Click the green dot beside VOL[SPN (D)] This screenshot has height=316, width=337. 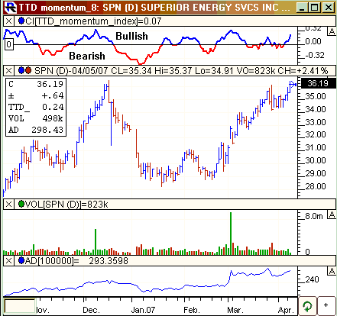click(21, 204)
